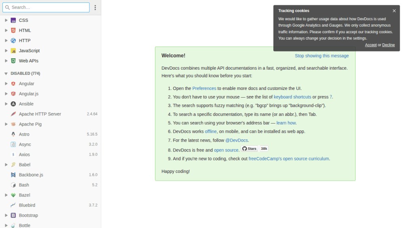Click the CSS documentation icon
The image size is (405, 228).
point(13,20)
